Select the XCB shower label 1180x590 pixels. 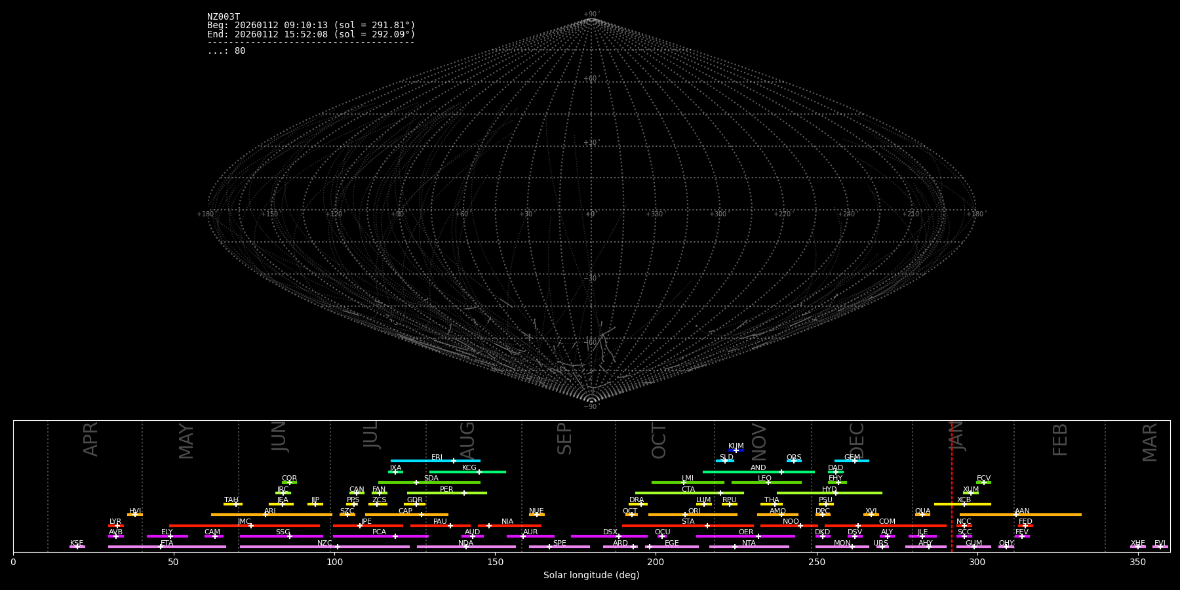964,500
